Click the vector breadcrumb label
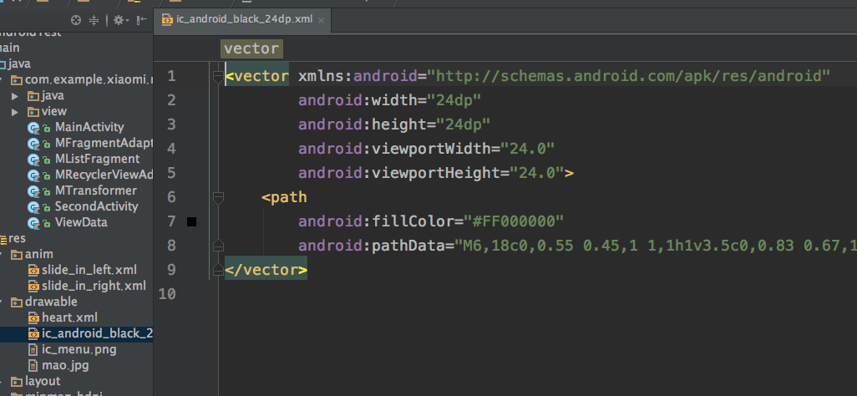The height and width of the screenshot is (396, 857). click(251, 49)
